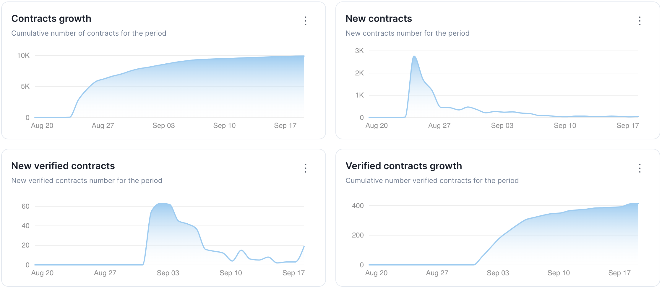The height and width of the screenshot is (287, 662).
Task: Click the Sep 10 label in Verified contracts growth
Action: click(x=559, y=273)
